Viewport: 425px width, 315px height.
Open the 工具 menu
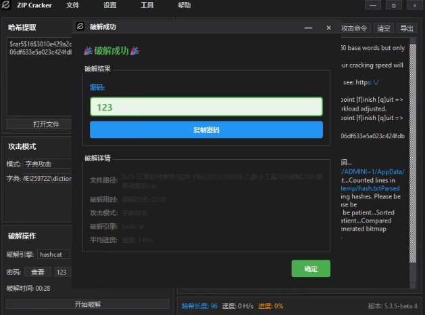coord(147,5)
